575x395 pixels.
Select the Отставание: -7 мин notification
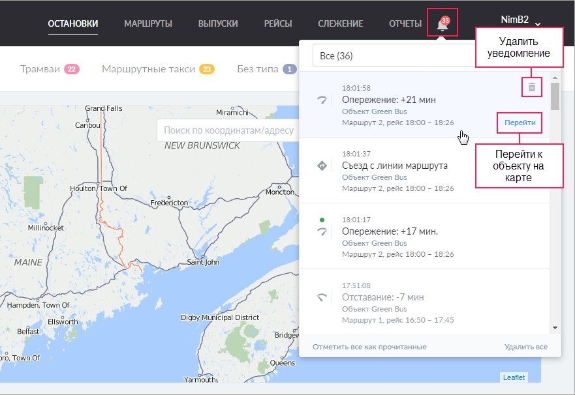[x=424, y=302]
